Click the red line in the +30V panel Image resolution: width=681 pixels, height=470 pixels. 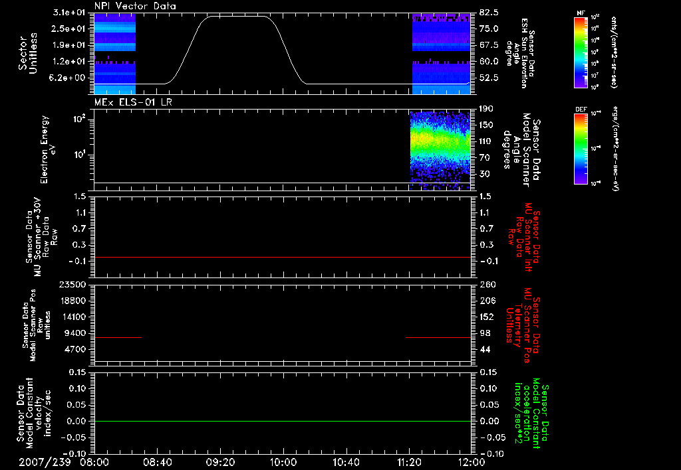pos(282,258)
